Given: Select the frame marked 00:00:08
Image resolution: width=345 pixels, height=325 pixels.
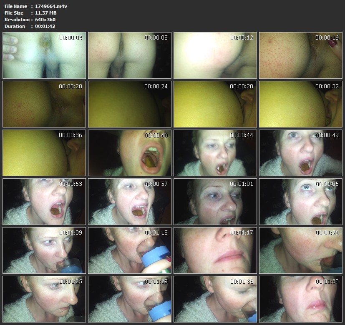Looking at the screenshot, I should tap(130, 55).
